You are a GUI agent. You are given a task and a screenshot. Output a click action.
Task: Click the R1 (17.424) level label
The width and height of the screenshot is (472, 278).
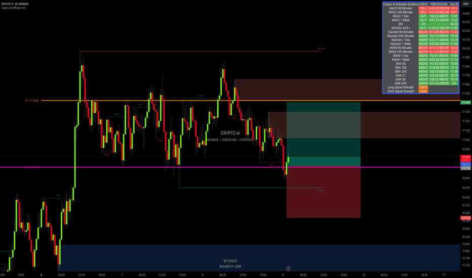pos(32,101)
